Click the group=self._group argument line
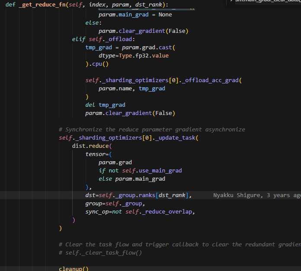301x271 pixels. pos(115,204)
